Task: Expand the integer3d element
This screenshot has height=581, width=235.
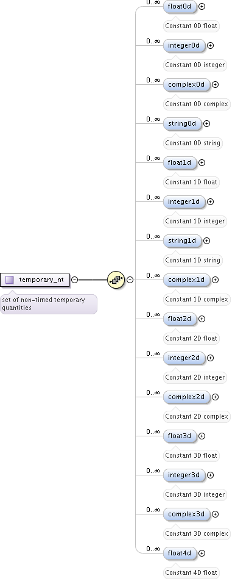Action: (x=210, y=475)
